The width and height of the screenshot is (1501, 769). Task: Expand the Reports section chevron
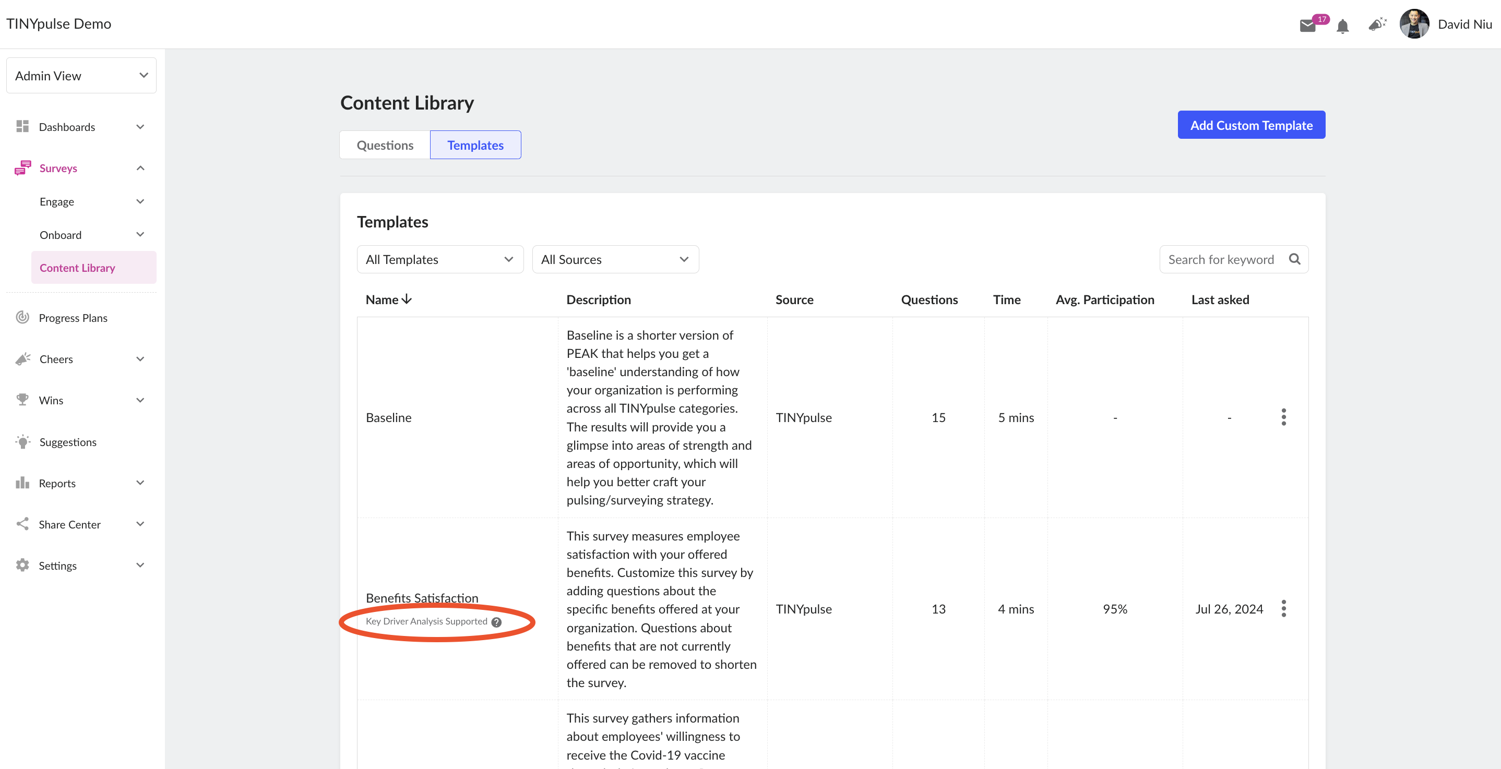140,483
